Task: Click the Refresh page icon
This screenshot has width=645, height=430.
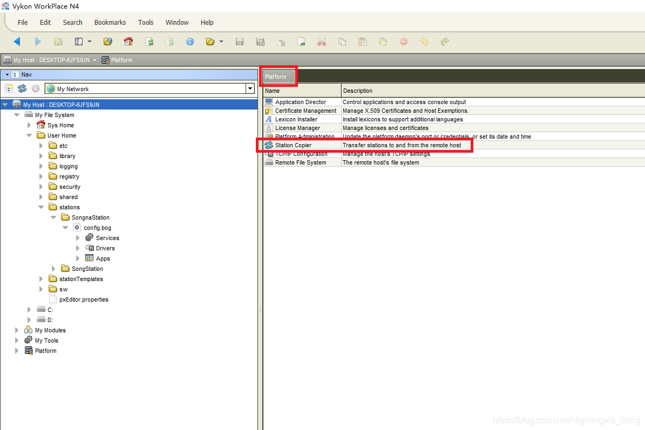Action: [x=150, y=42]
